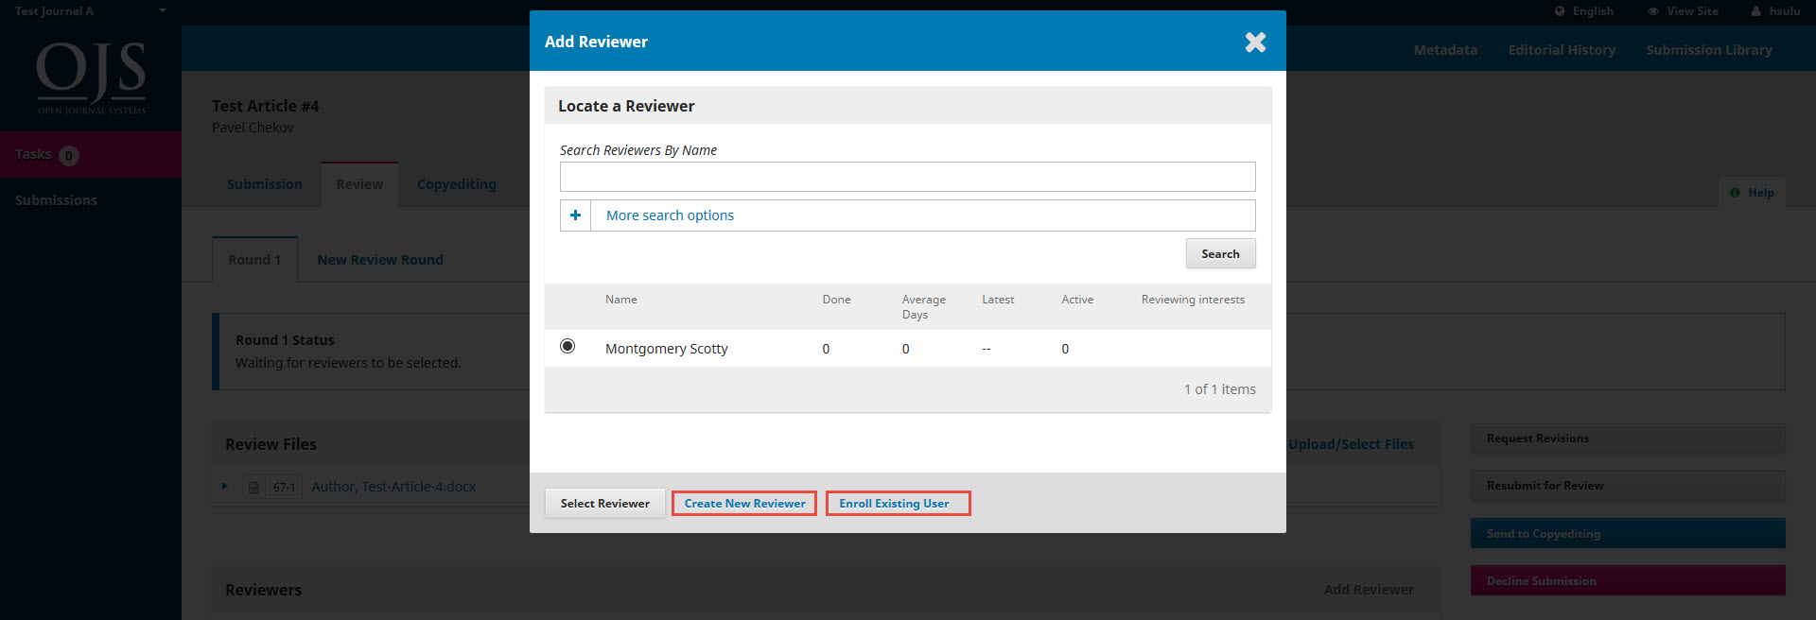Viewport: 1816px width, 620px height.
Task: Click the eye icon for View Site
Action: (x=1653, y=11)
